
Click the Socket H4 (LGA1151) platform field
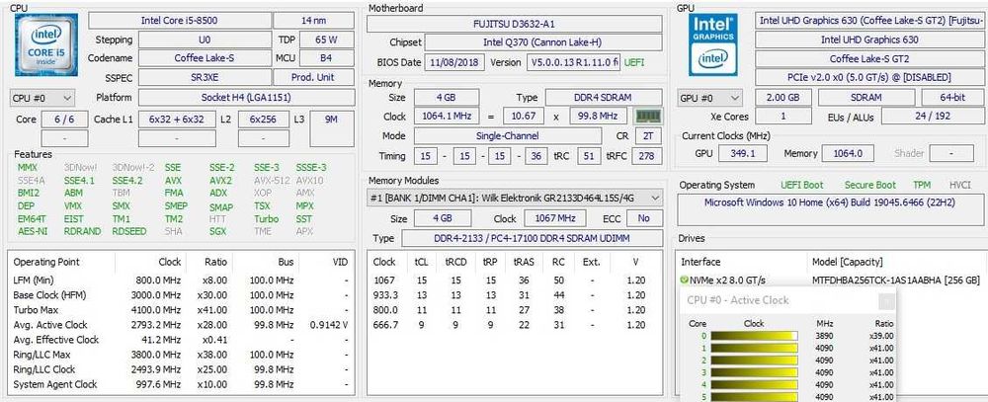pyautogui.click(x=246, y=98)
